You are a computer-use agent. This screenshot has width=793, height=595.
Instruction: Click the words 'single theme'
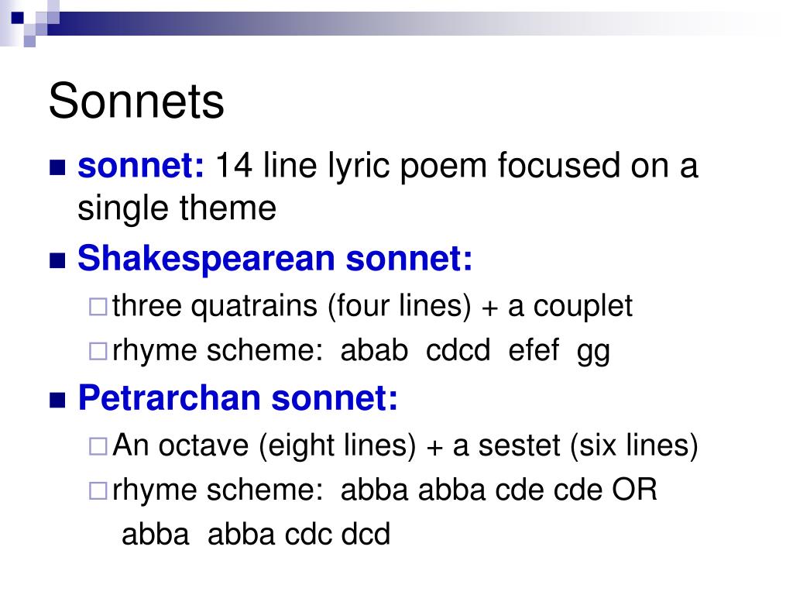pos(177,208)
